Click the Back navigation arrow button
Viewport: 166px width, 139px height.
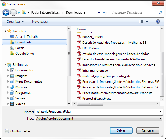6,13
